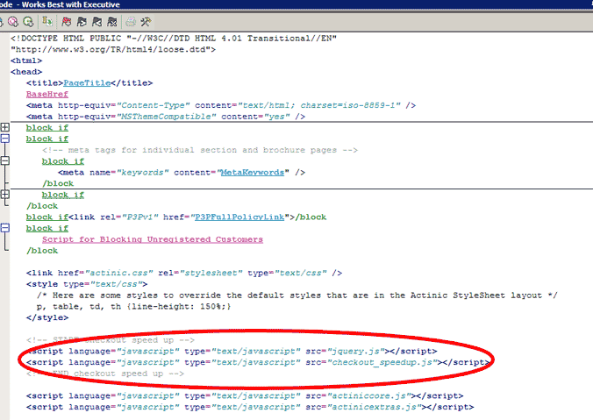This screenshot has width=593, height=420.
Task: Click the hammer and wrench tools icon
Action: coord(146,21)
